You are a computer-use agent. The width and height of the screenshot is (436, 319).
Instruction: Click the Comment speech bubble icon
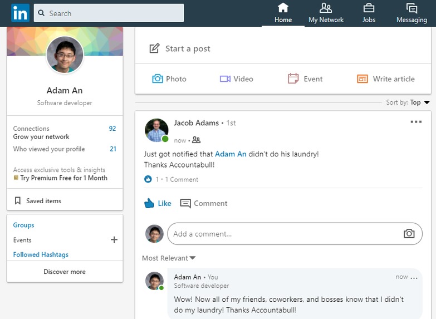[185, 203]
